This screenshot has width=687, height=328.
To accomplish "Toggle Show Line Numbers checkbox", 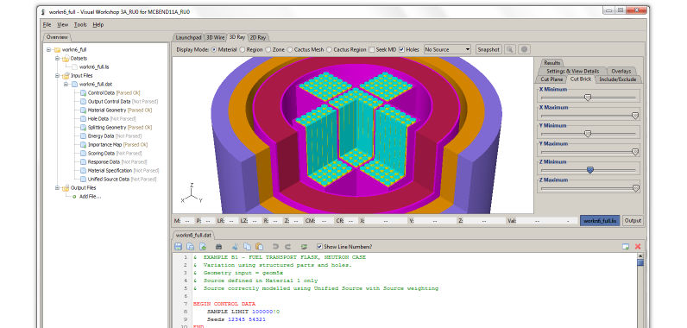I will [319, 247].
